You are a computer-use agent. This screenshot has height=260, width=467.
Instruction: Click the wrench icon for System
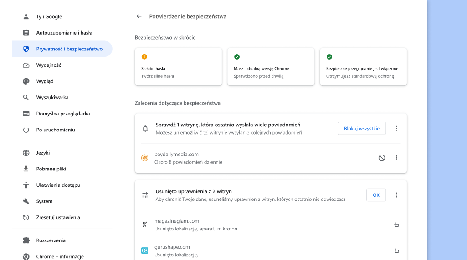pyautogui.click(x=26, y=201)
